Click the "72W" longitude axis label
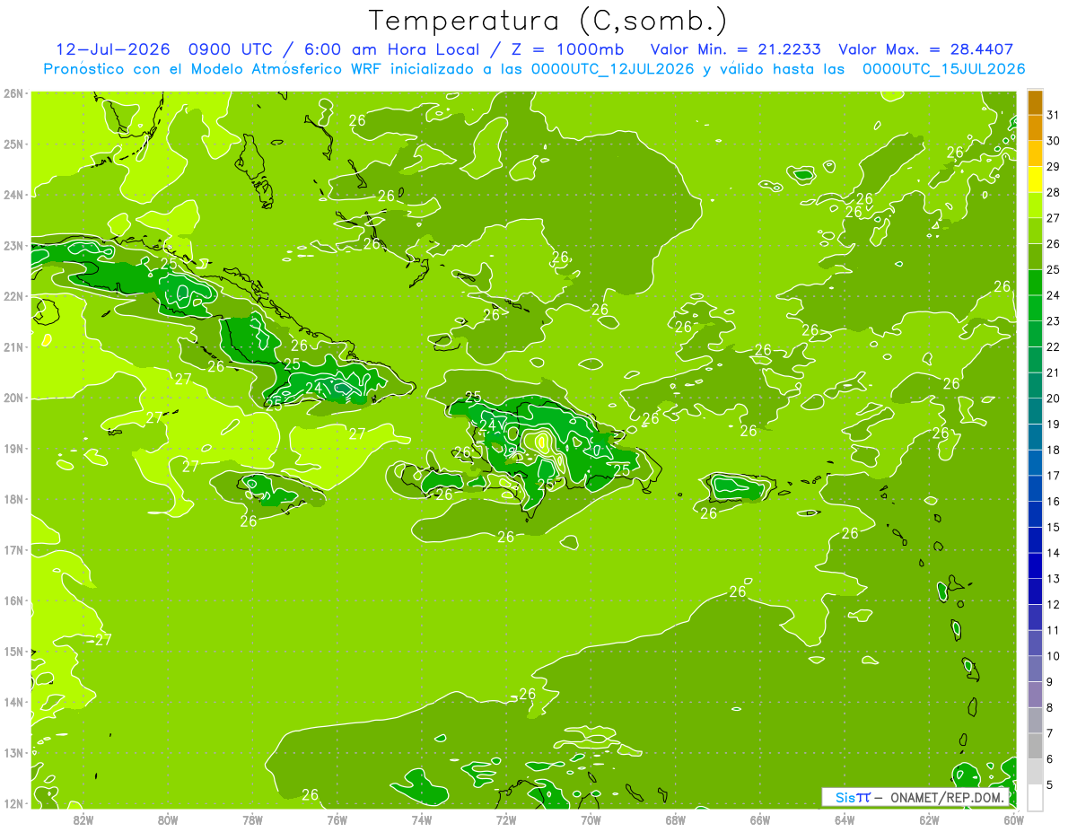This screenshot has height=832, width=1077. (506, 819)
